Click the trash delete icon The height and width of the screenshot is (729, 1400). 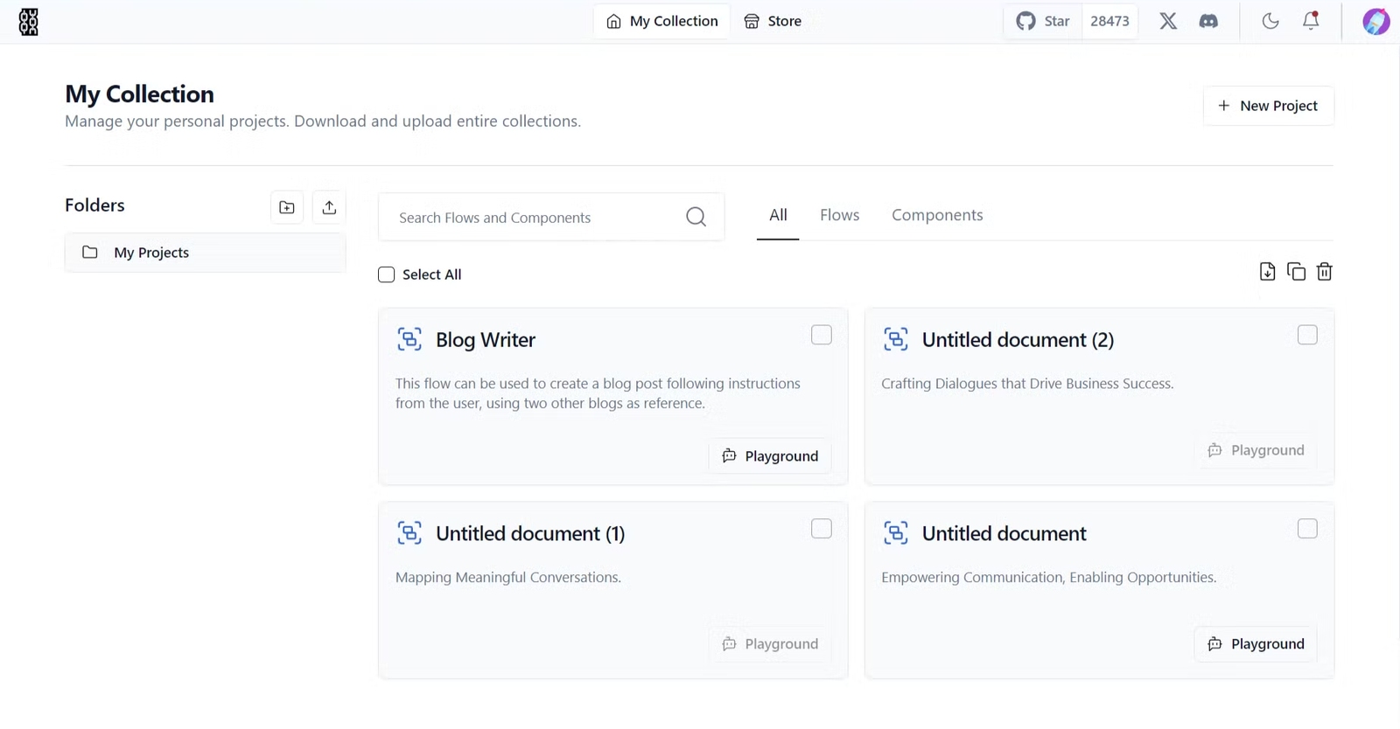pos(1324,272)
